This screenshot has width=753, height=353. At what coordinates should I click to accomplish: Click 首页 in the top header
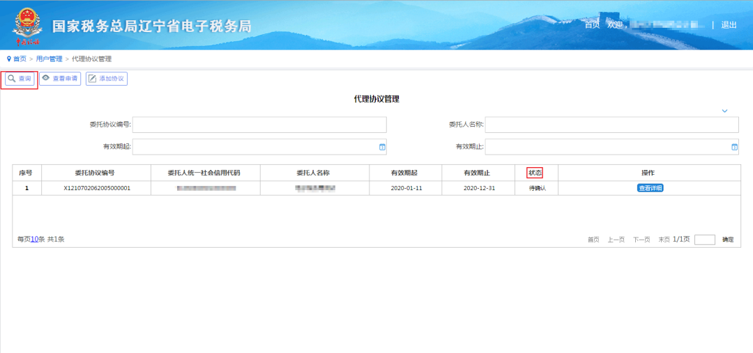[592, 25]
